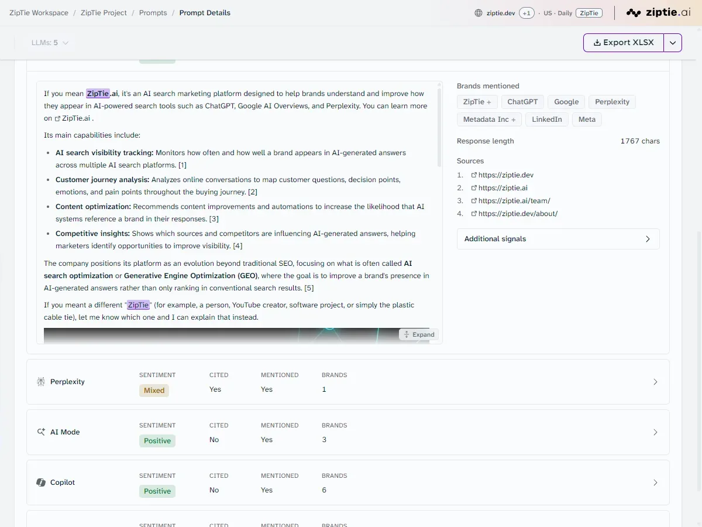Click the +1 domains badge
The height and width of the screenshot is (527, 702).
[x=526, y=13]
